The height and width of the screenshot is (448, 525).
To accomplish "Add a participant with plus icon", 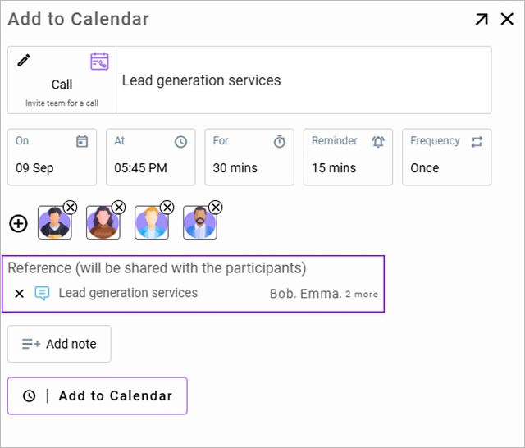I will [x=18, y=223].
